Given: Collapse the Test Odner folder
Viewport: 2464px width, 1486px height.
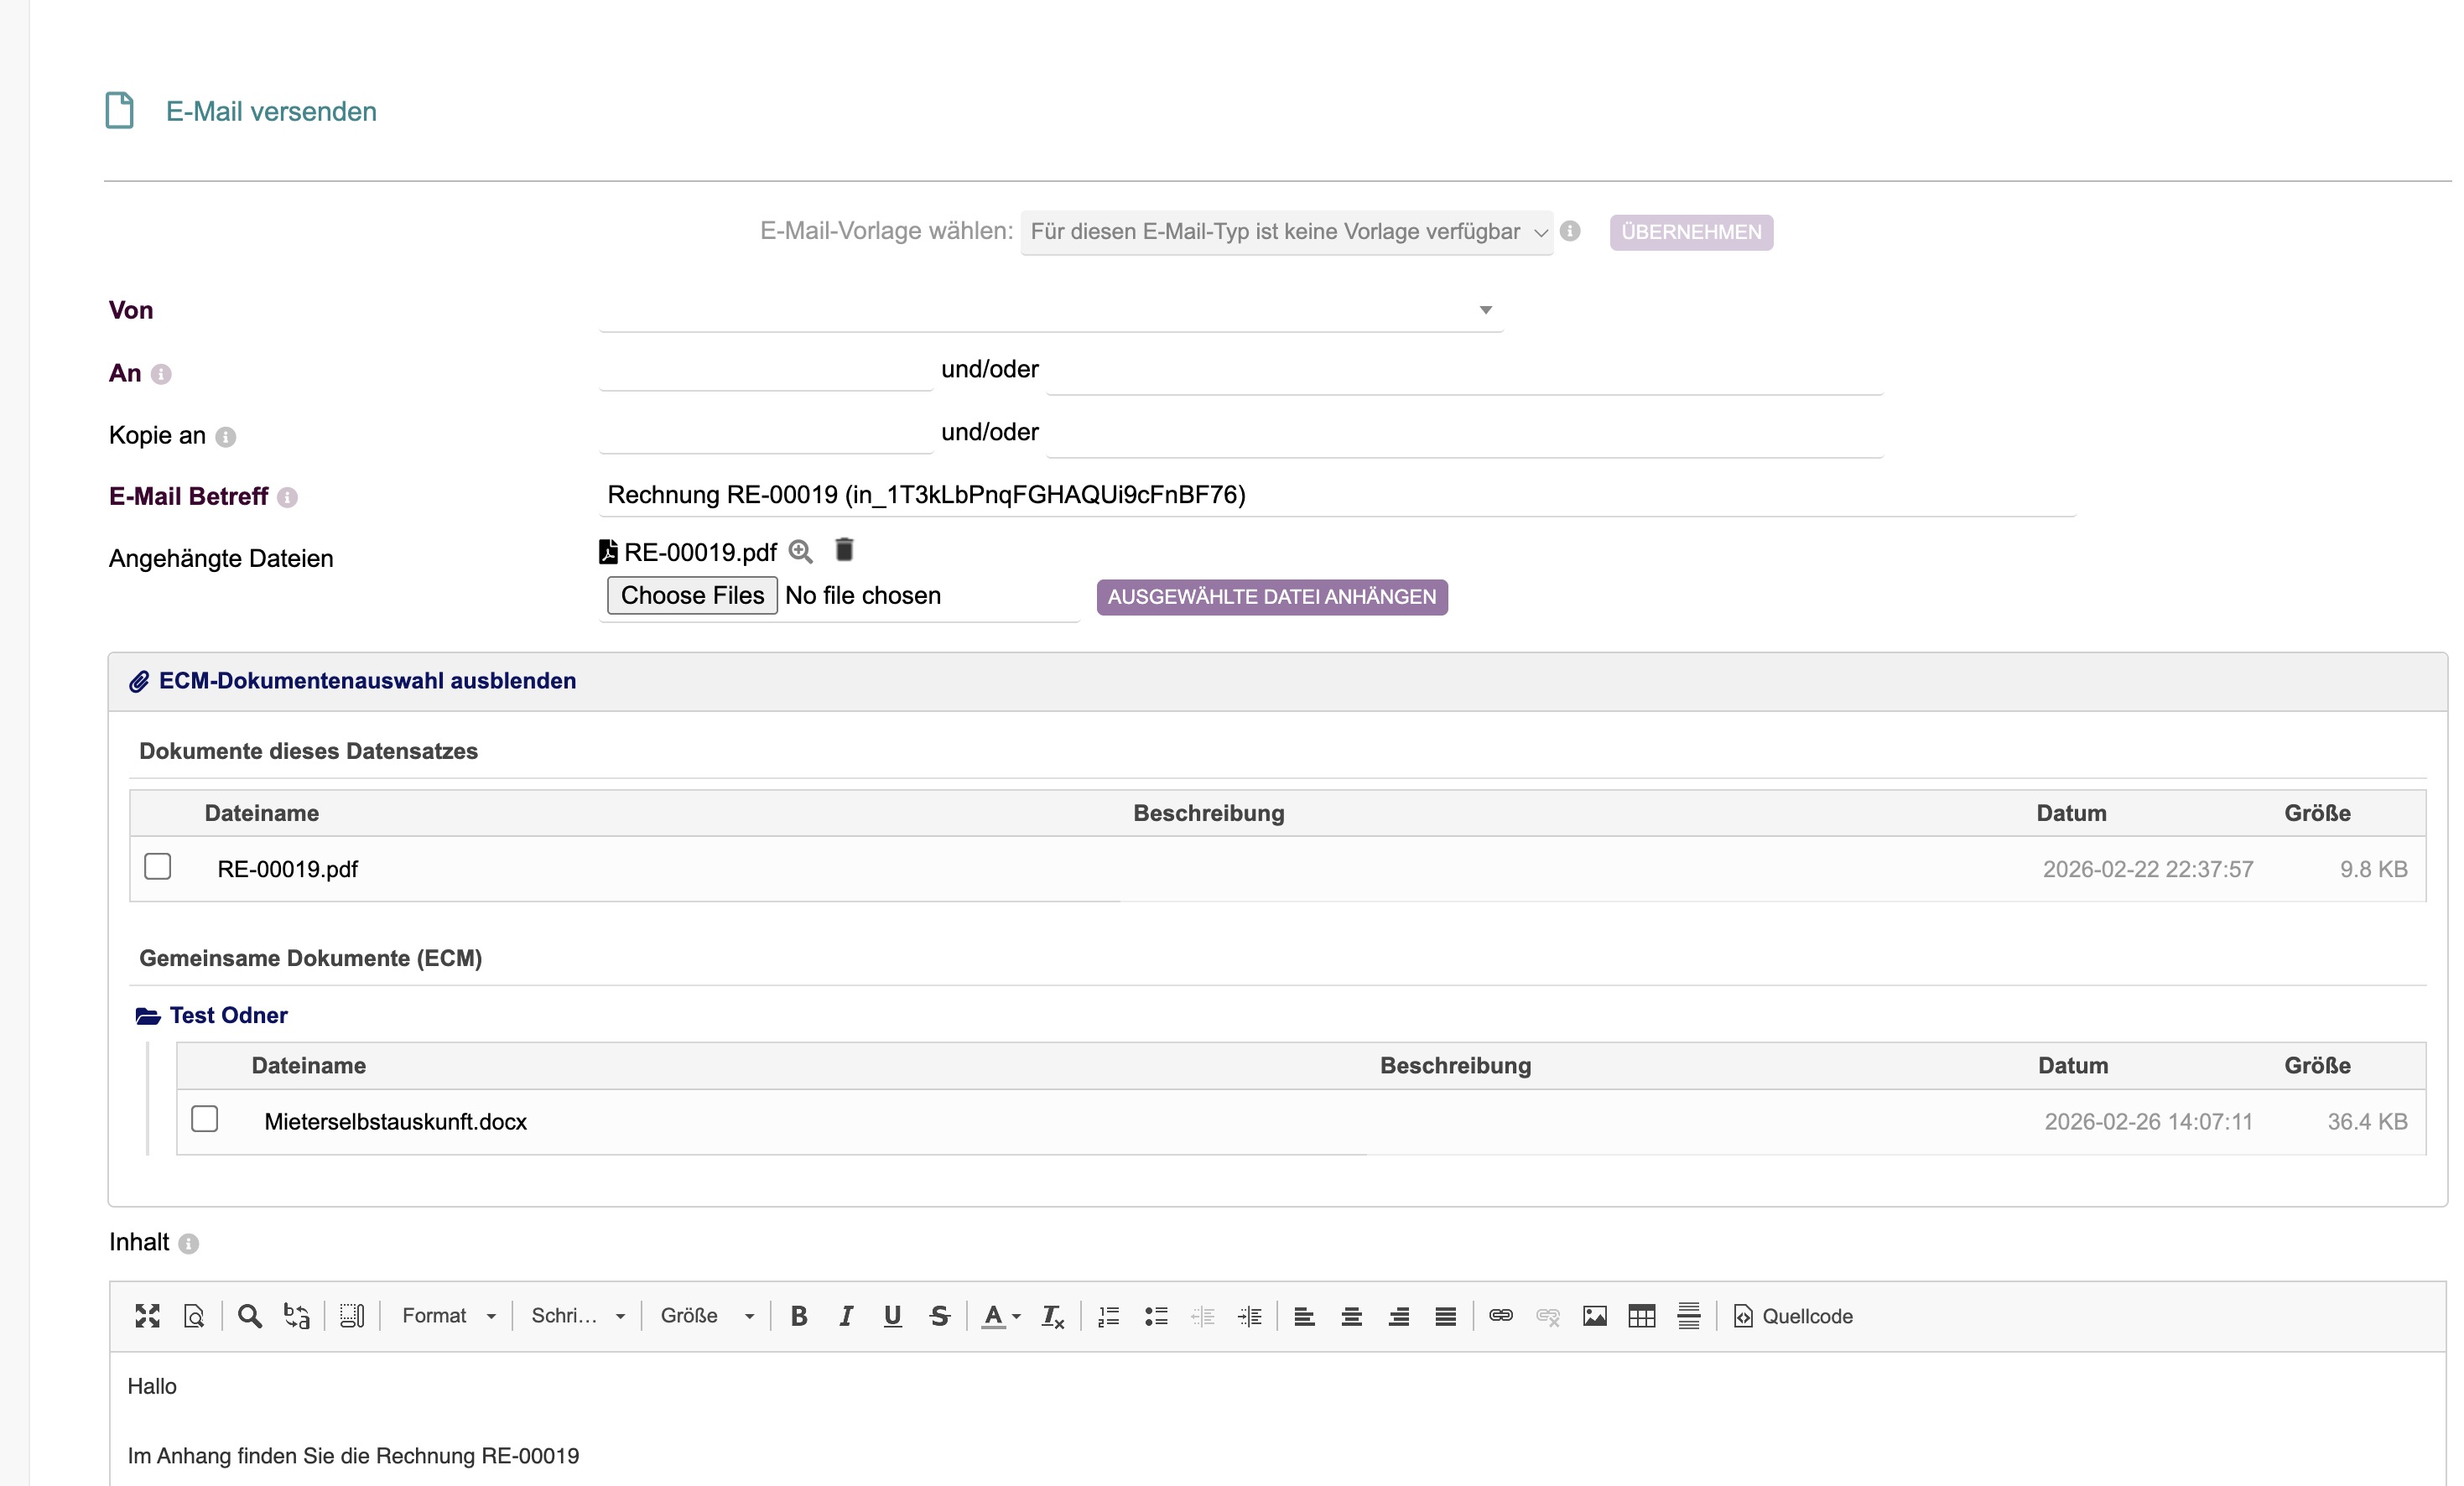Looking at the screenshot, I should [228, 1015].
